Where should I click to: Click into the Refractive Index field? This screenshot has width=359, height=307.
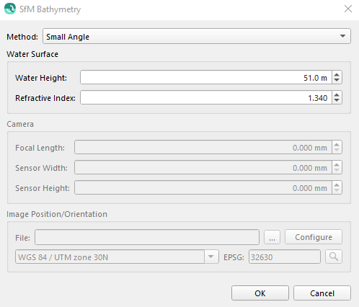point(206,97)
